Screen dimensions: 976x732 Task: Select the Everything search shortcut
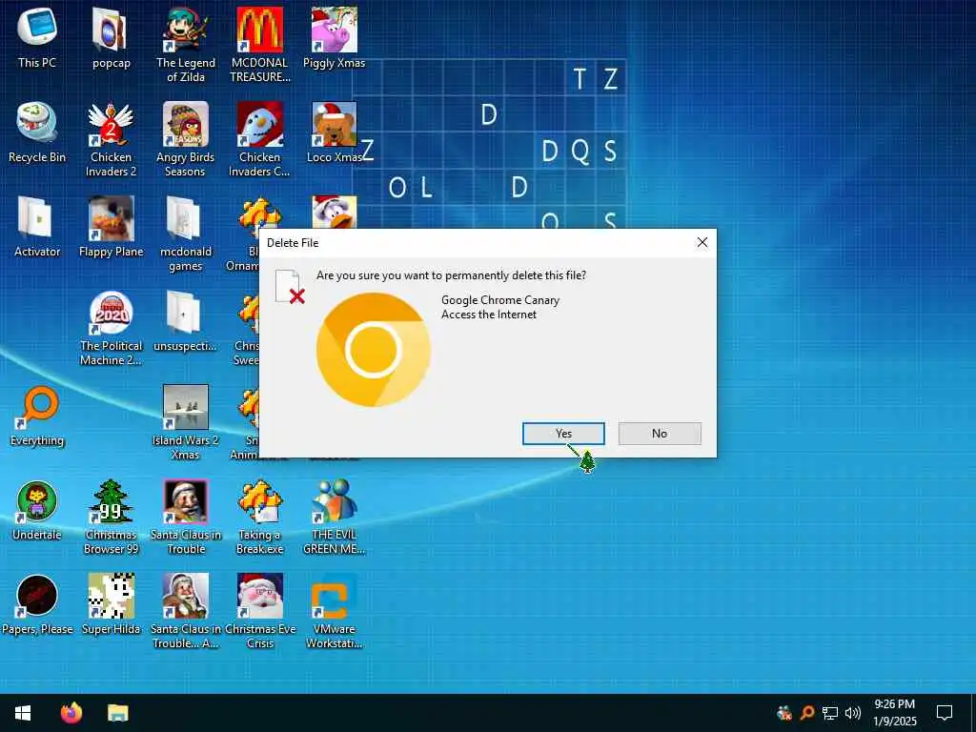[37, 416]
